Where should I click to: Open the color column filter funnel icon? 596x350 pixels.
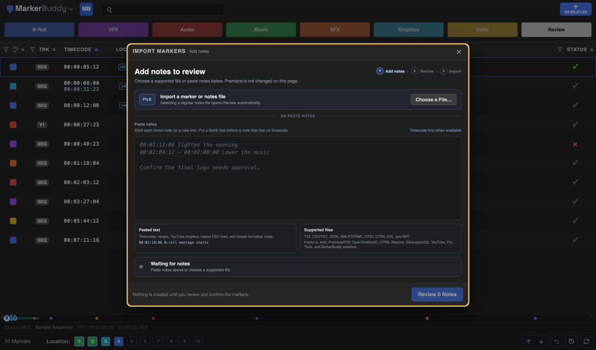6,49
